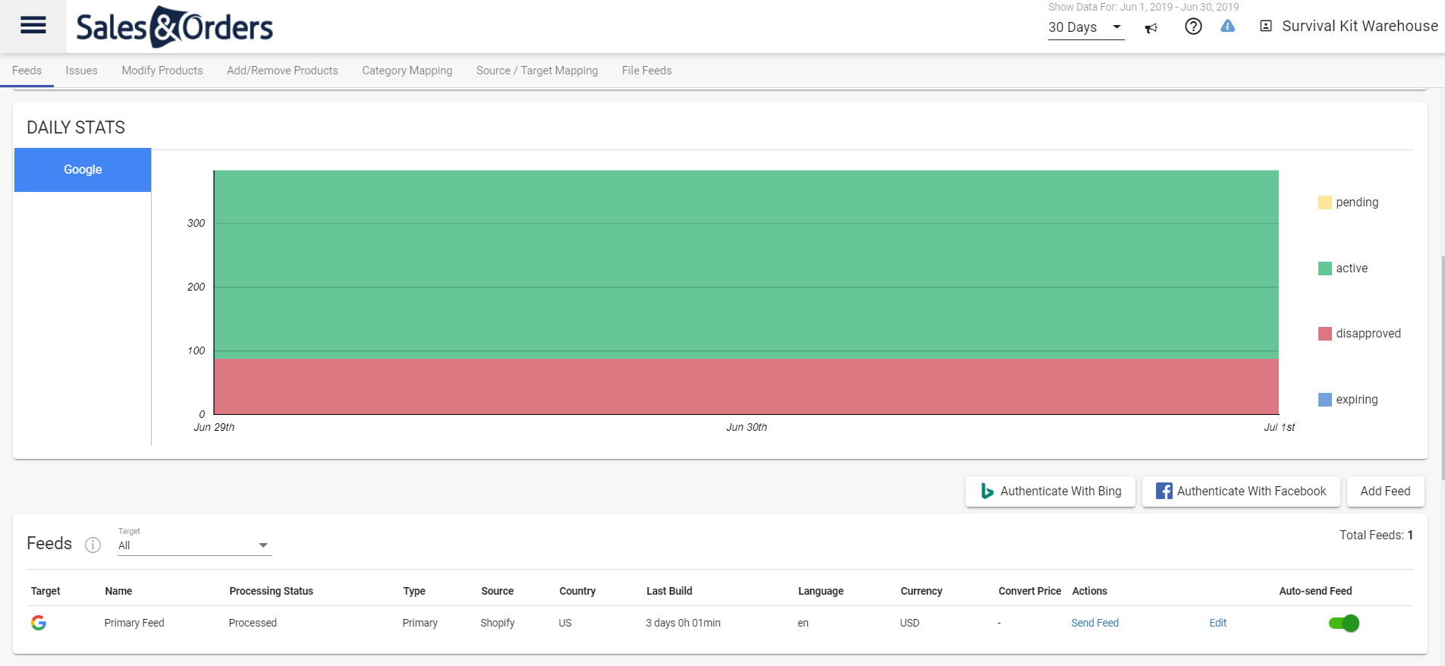Open the Add/Remove Products tab
Image resolution: width=1445 pixels, height=666 pixels.
[x=282, y=71]
